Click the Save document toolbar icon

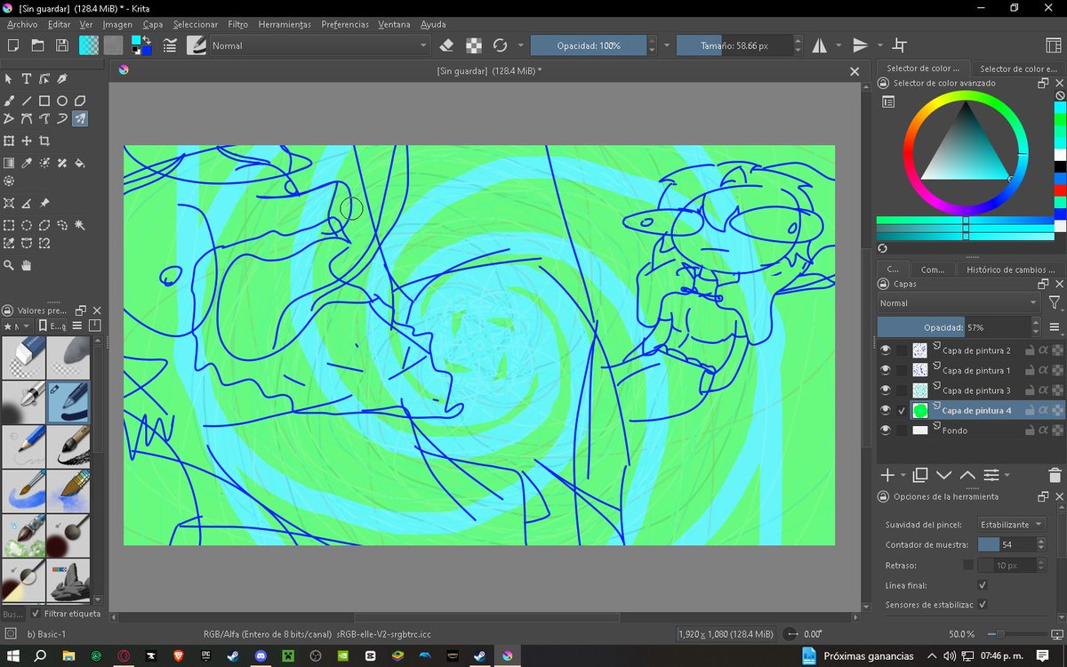tap(63, 45)
